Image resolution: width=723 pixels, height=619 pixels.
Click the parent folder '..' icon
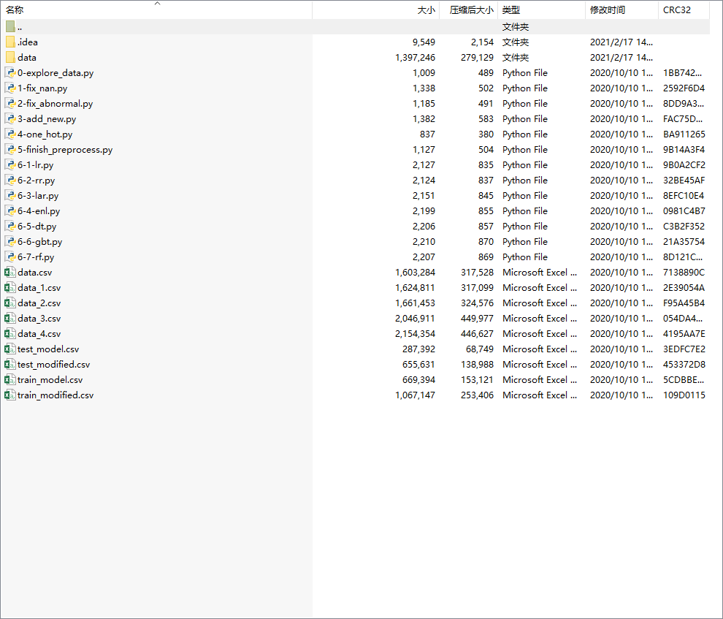[10, 27]
